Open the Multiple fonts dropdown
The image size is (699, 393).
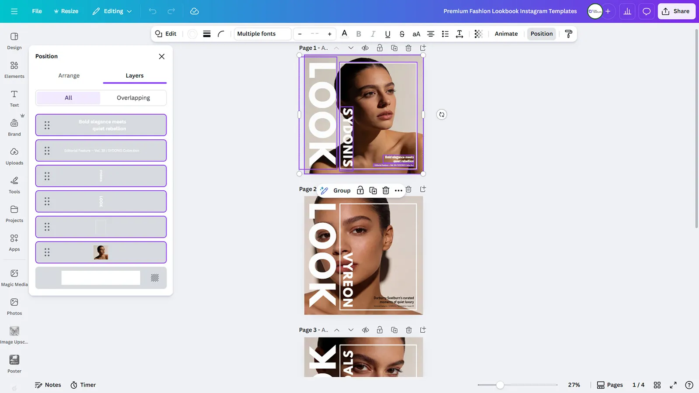click(x=262, y=34)
